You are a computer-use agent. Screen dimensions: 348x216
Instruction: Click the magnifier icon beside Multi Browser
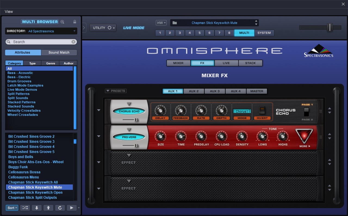point(62,22)
